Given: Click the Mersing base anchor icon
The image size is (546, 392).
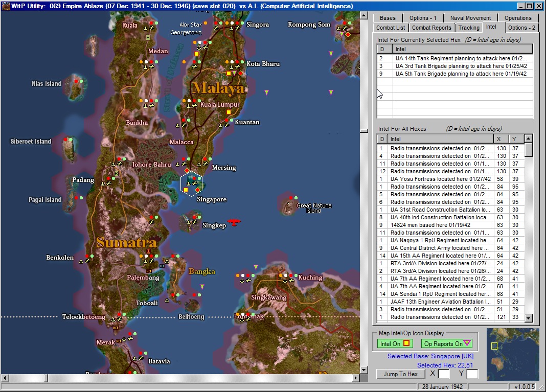Looking at the screenshot, I should tap(199, 164).
